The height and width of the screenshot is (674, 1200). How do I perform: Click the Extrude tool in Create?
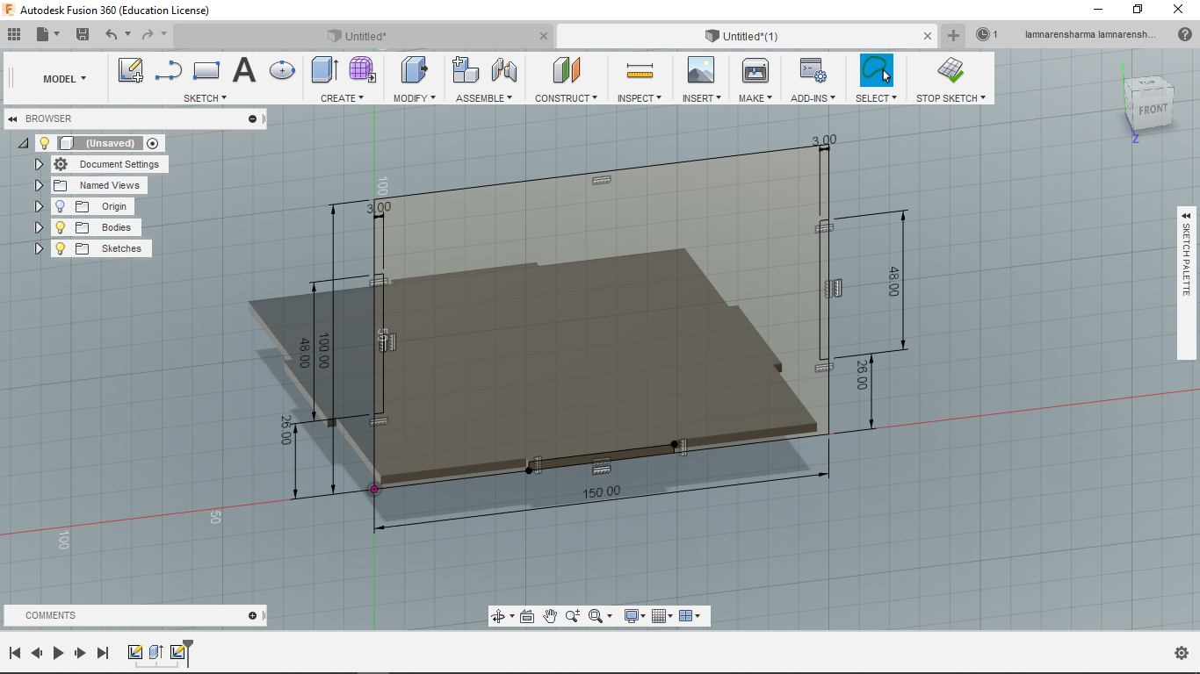point(324,70)
